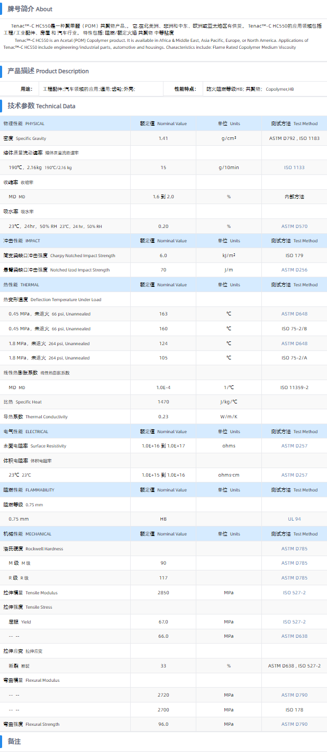The height and width of the screenshot is (756, 327).
Task: Select the ohms·cm unit cell
Action: [x=229, y=475]
